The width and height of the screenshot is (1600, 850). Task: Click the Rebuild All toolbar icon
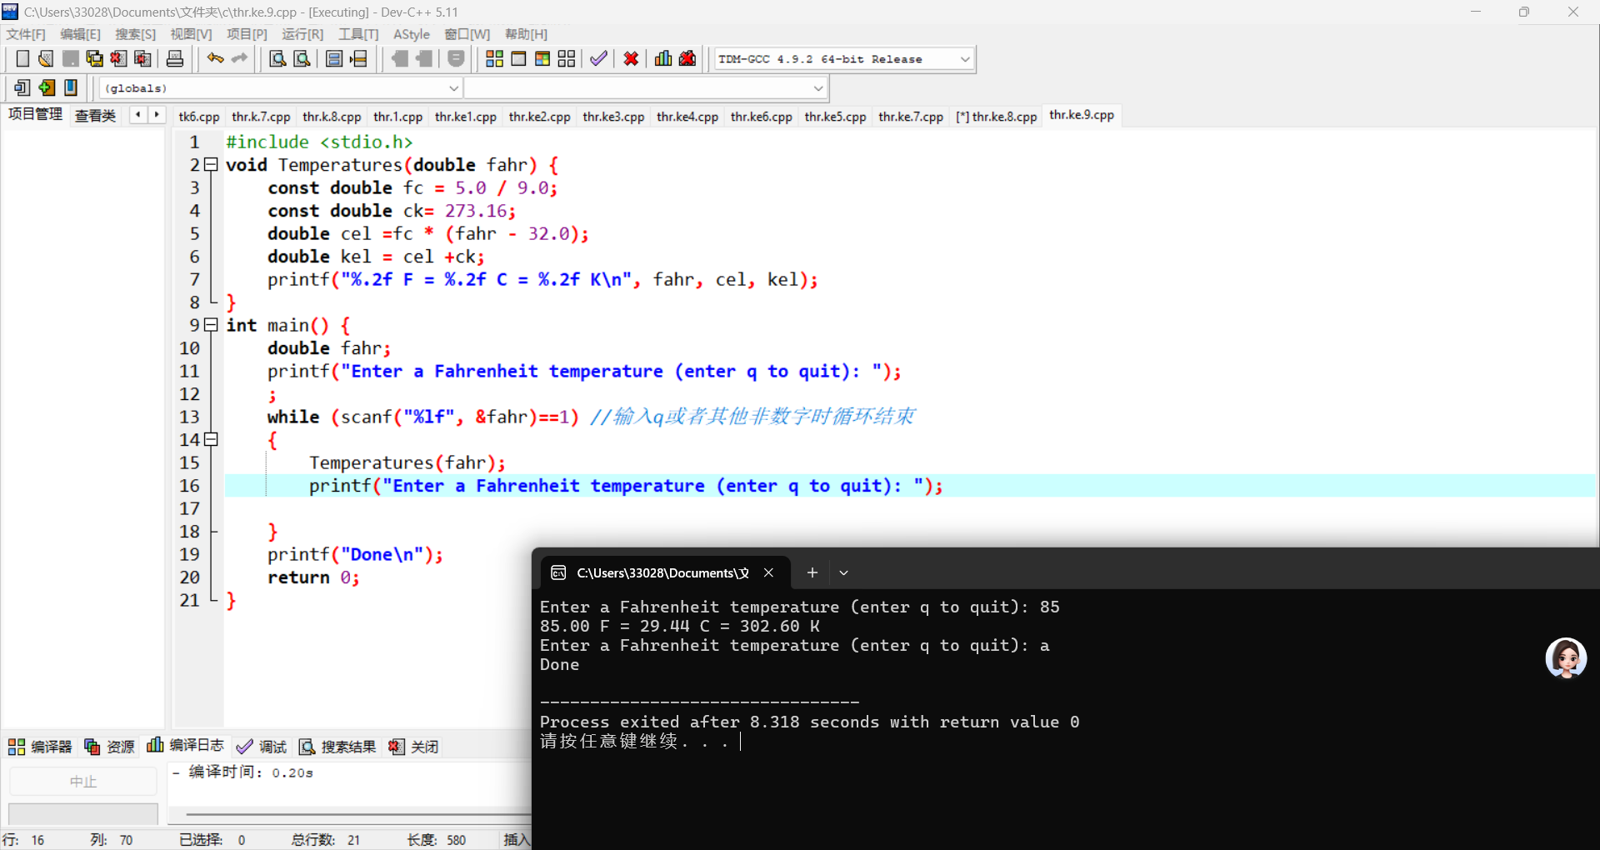coord(567,58)
